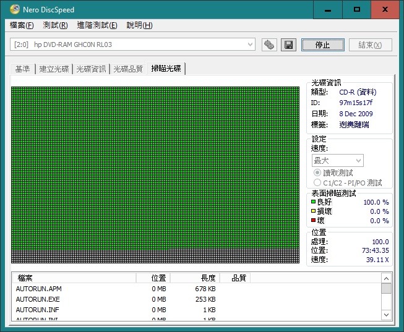Screen dimensions: 404x332
Task: Click the yellow 損壞 legend square
Action: tap(313, 211)
